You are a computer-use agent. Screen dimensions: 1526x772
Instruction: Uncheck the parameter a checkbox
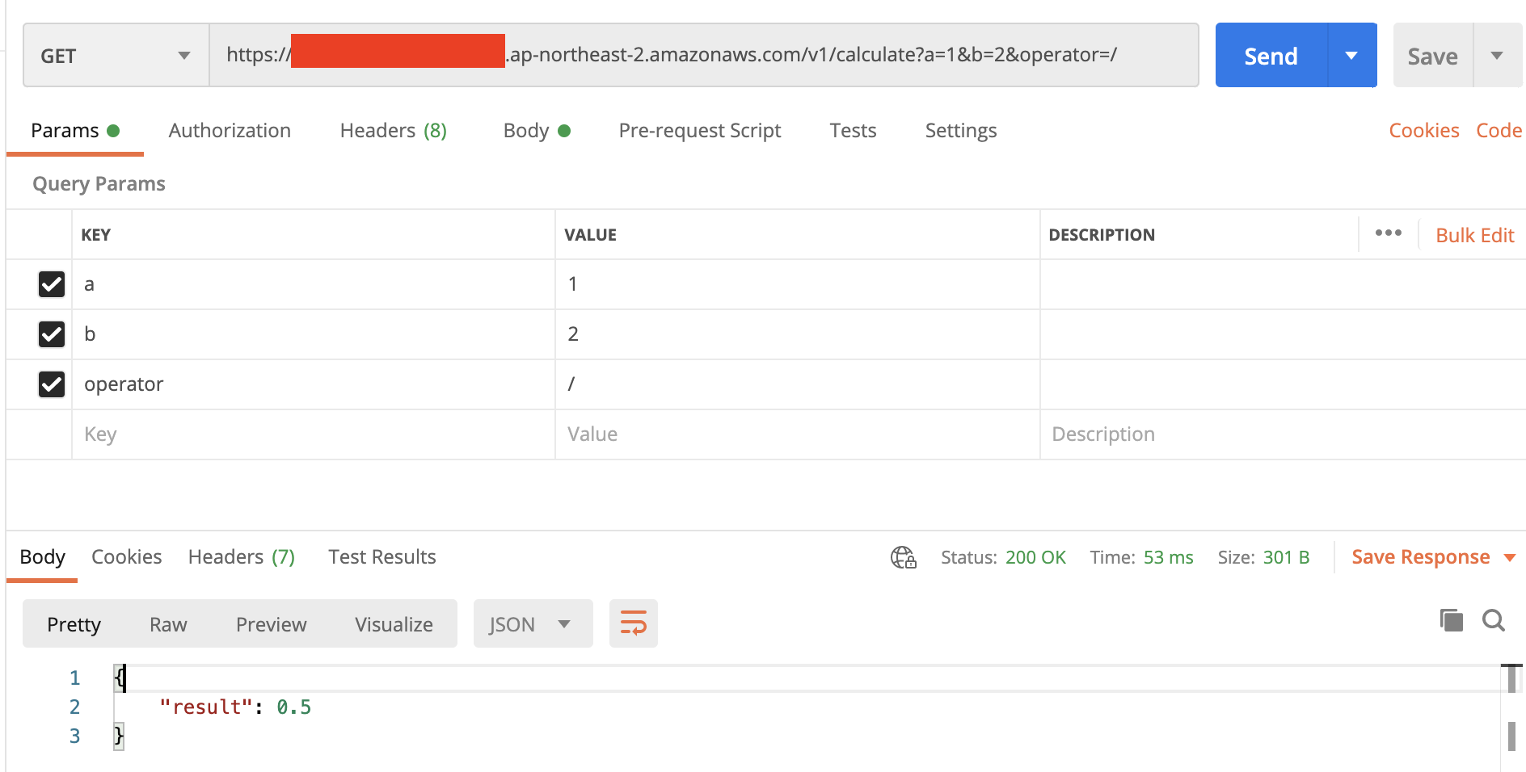pos(52,284)
